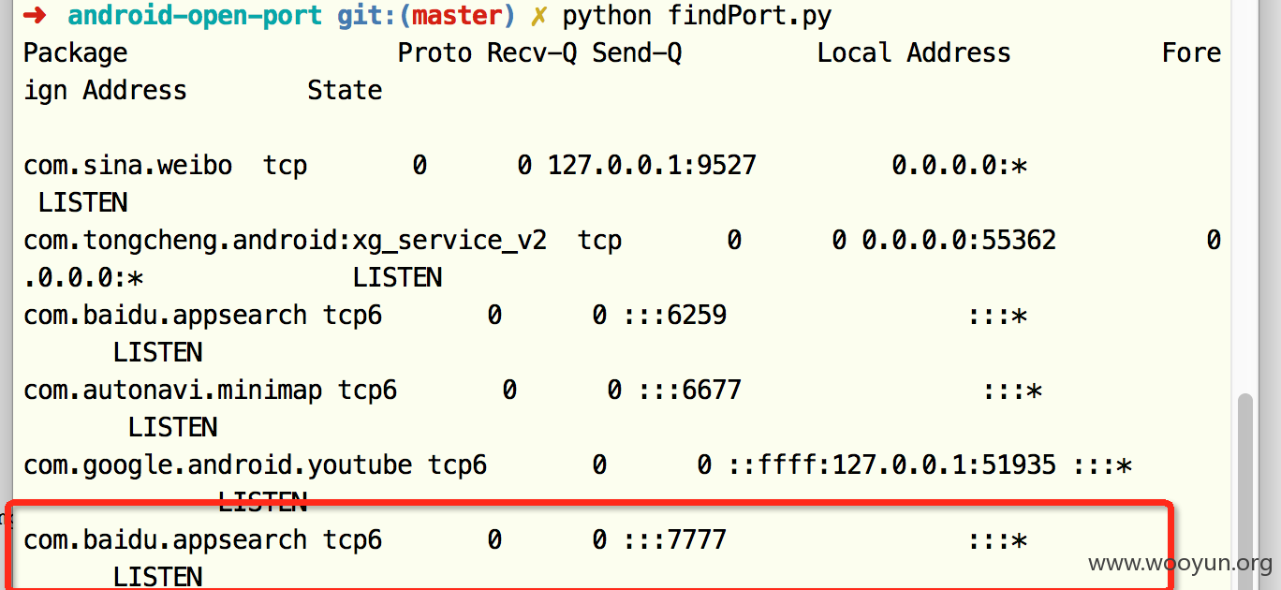Select the com.sina.weibo package entry

[128, 166]
